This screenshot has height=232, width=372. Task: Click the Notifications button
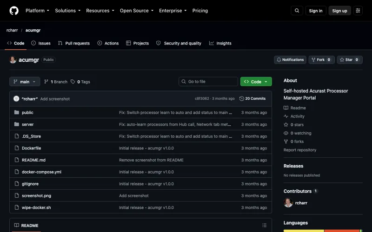point(290,60)
